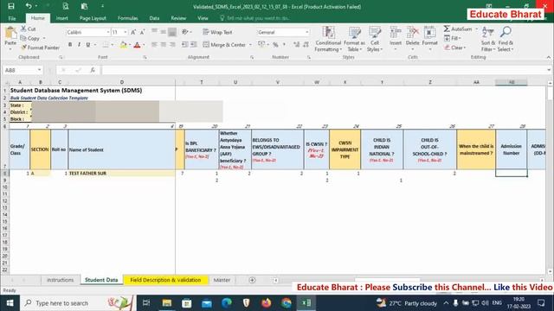
Task: Click the Name of Student header cell
Action: (121, 149)
